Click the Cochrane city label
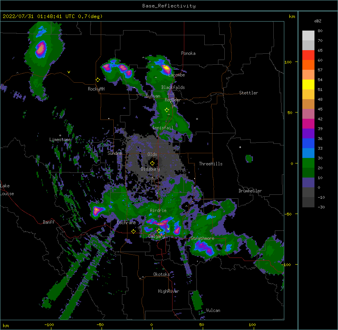The height and width of the screenshot is (330, 338). [126, 223]
